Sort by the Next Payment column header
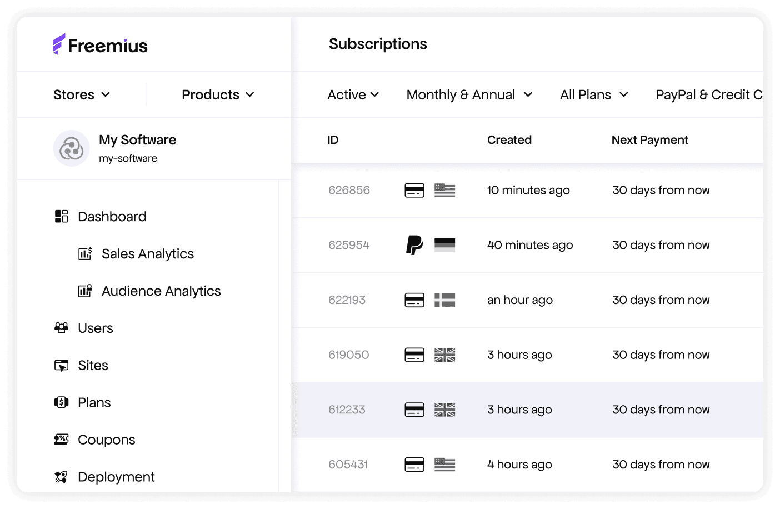The width and height of the screenshot is (780, 509). 650,140
